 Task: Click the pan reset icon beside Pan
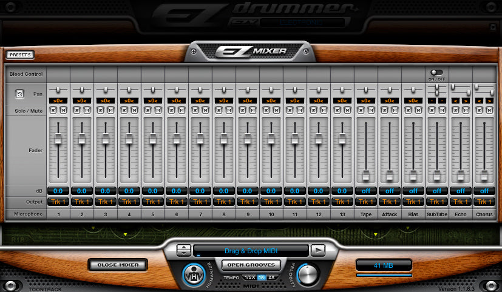pos(19,95)
